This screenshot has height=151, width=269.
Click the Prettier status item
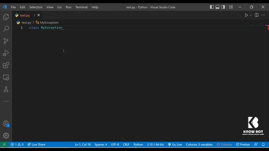pyautogui.click(x=243, y=144)
